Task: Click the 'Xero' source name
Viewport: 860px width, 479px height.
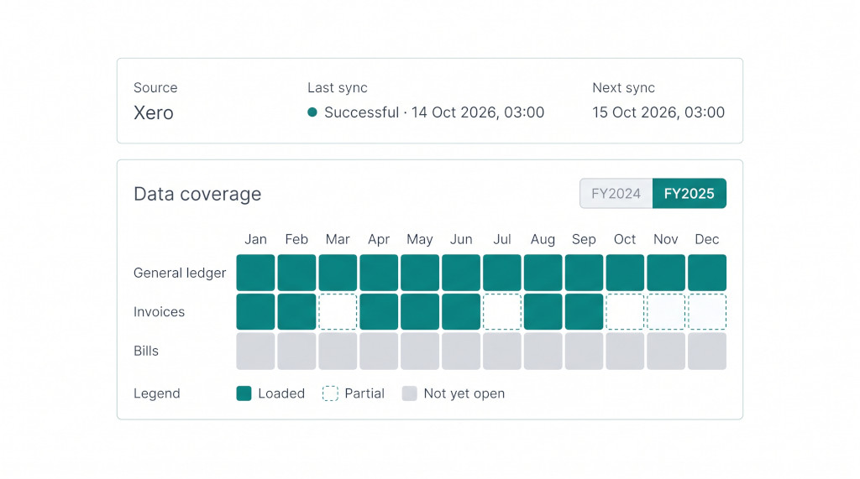Action: click(154, 113)
